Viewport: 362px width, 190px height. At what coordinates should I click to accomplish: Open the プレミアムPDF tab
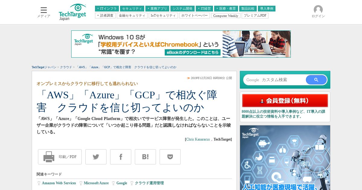(x=255, y=15)
